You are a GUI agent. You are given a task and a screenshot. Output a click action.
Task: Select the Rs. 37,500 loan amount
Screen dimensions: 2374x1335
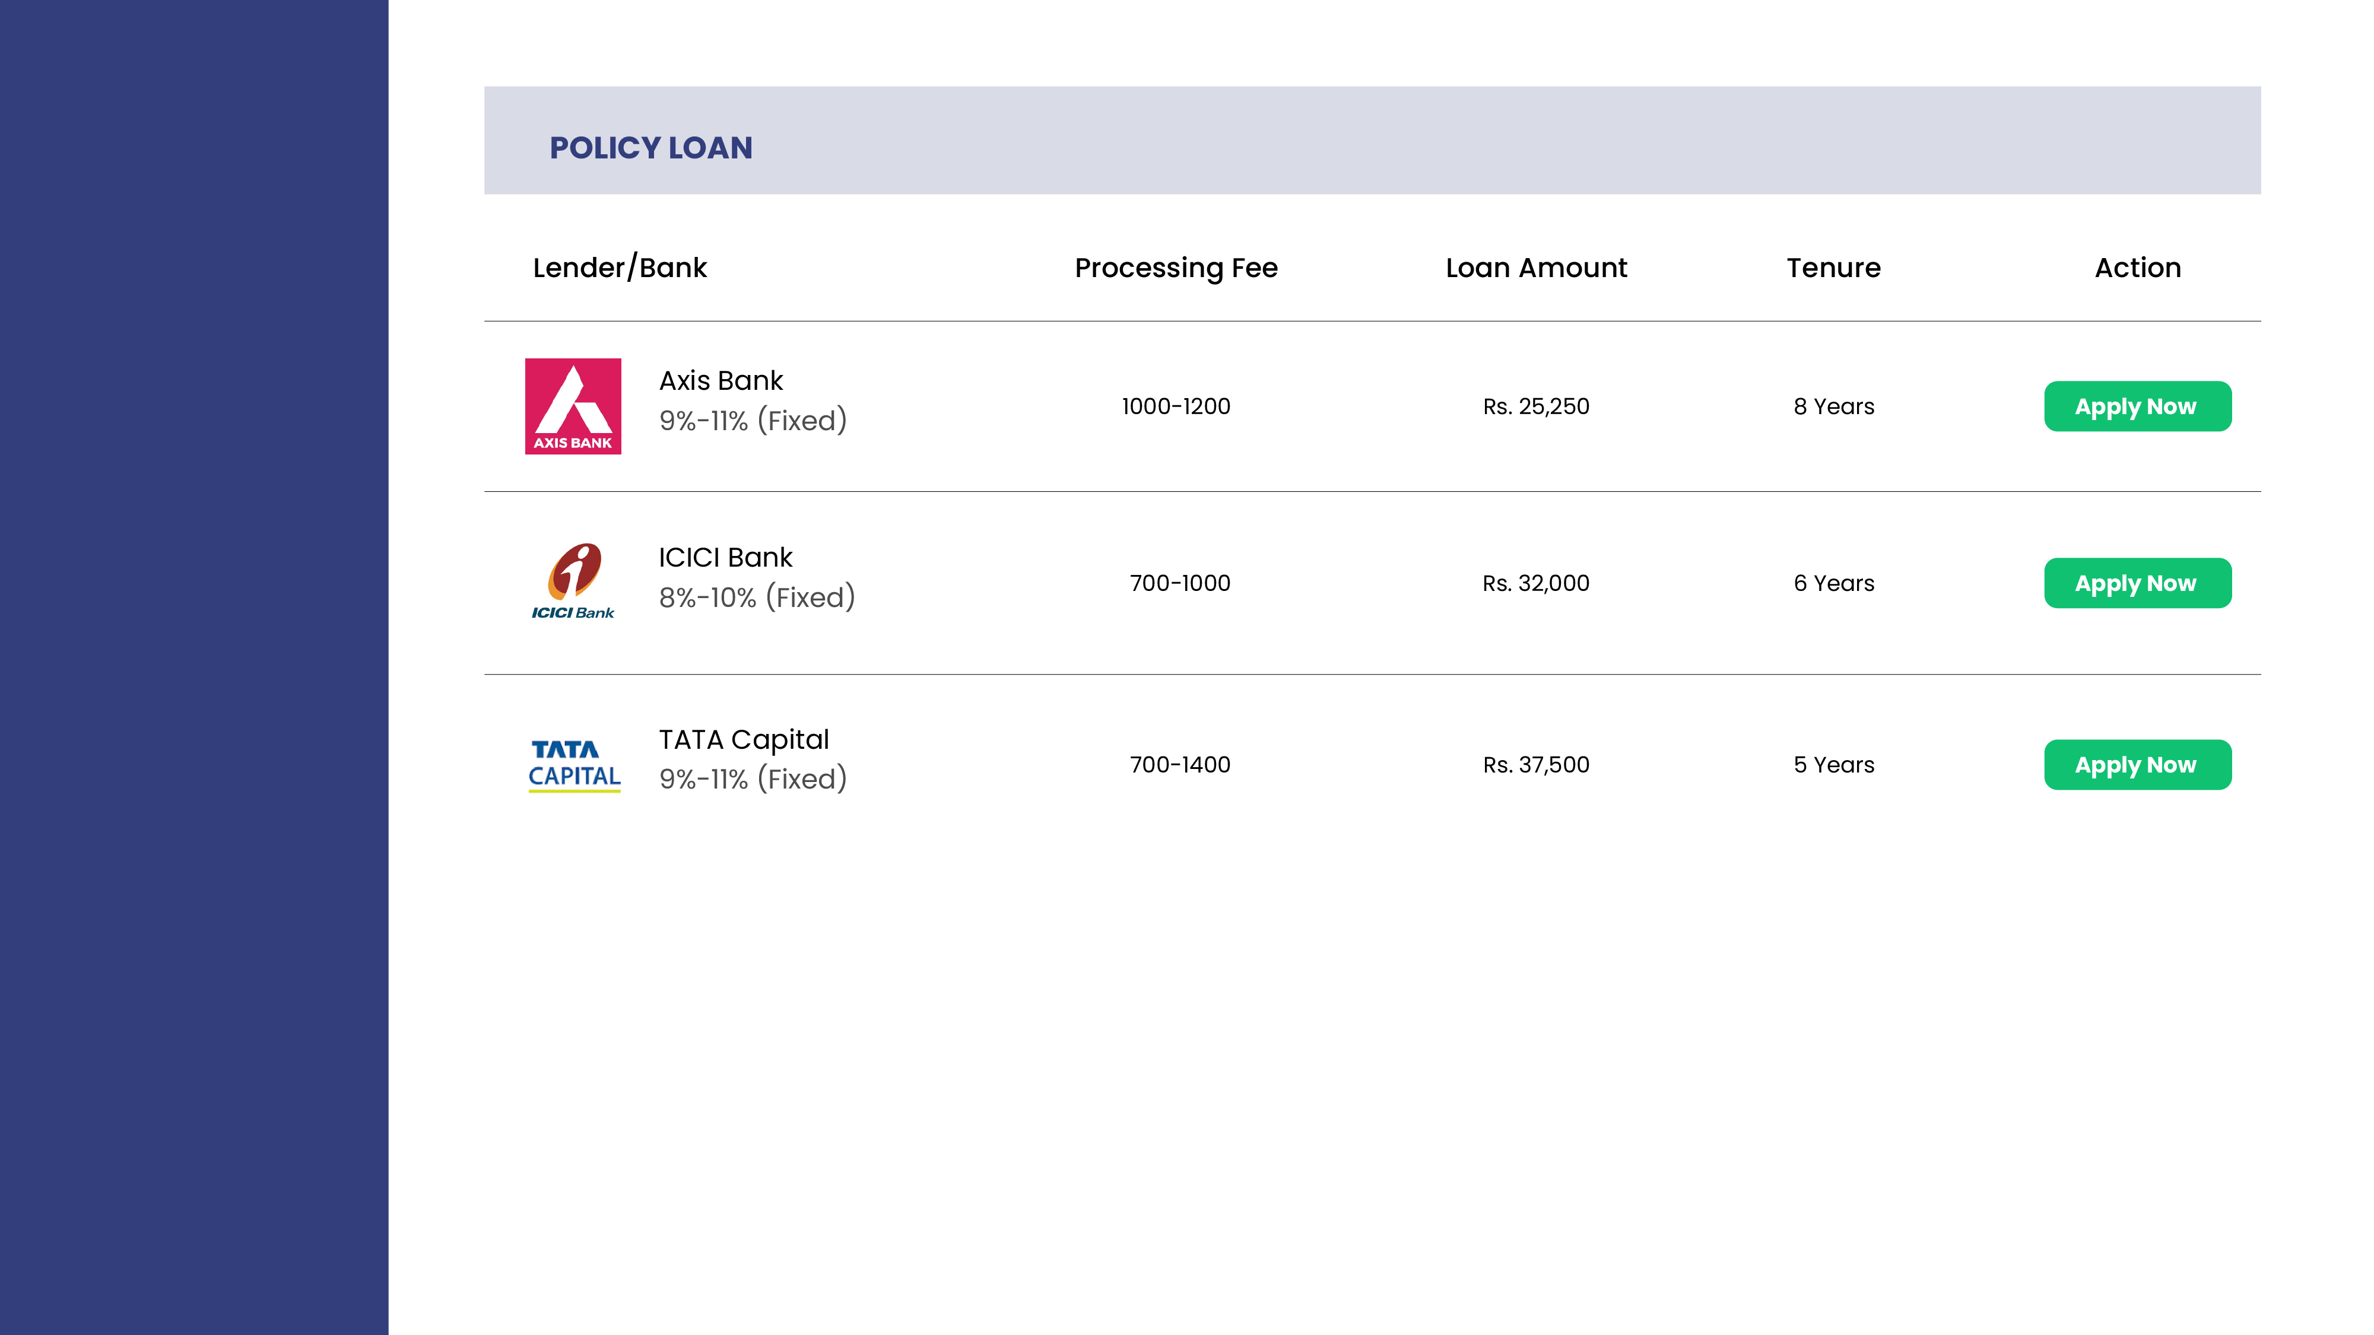tap(1537, 765)
